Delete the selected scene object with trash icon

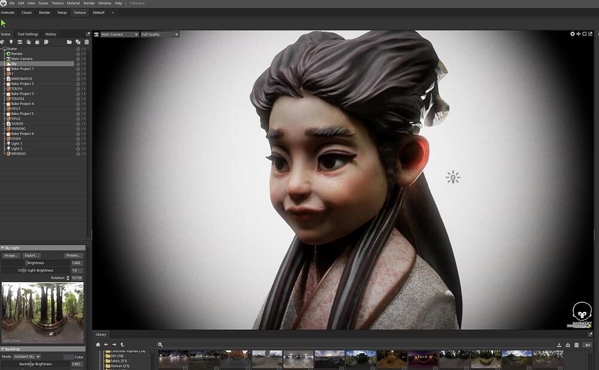(87, 42)
